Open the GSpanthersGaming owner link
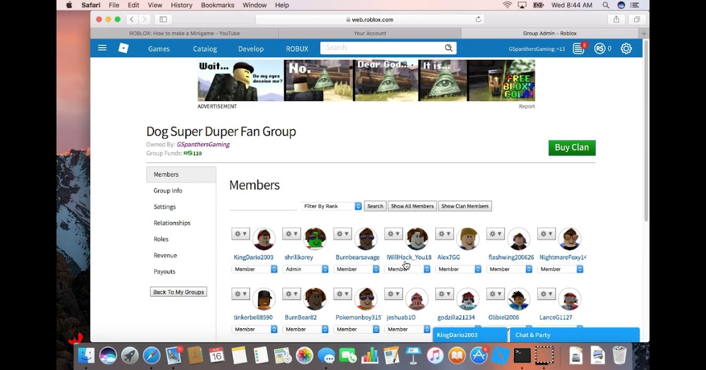Screen dimensions: 706x370 (203, 144)
